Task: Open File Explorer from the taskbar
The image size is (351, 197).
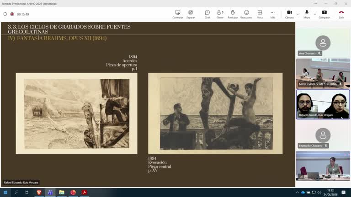Action: 62,192
